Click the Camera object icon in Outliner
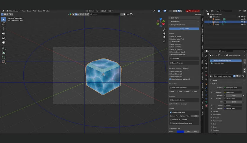The image size is (247, 143). (x=213, y=19)
